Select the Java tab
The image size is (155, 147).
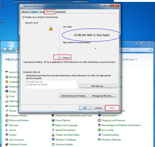click(42, 12)
